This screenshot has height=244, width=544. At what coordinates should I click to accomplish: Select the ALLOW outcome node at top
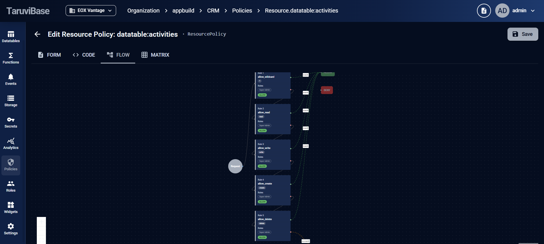(x=328, y=74)
